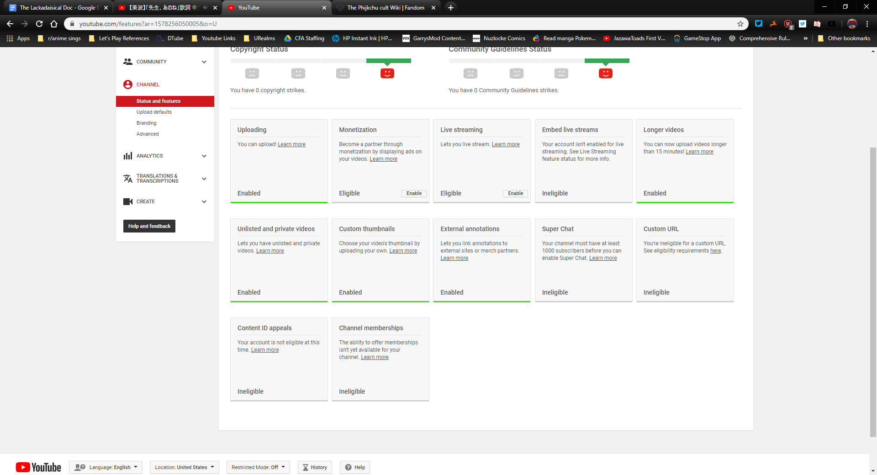Open the History button in footer
This screenshot has width=877, height=475.
[x=315, y=467]
